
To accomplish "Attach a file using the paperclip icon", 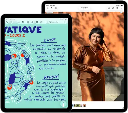I will coord(32,22).
